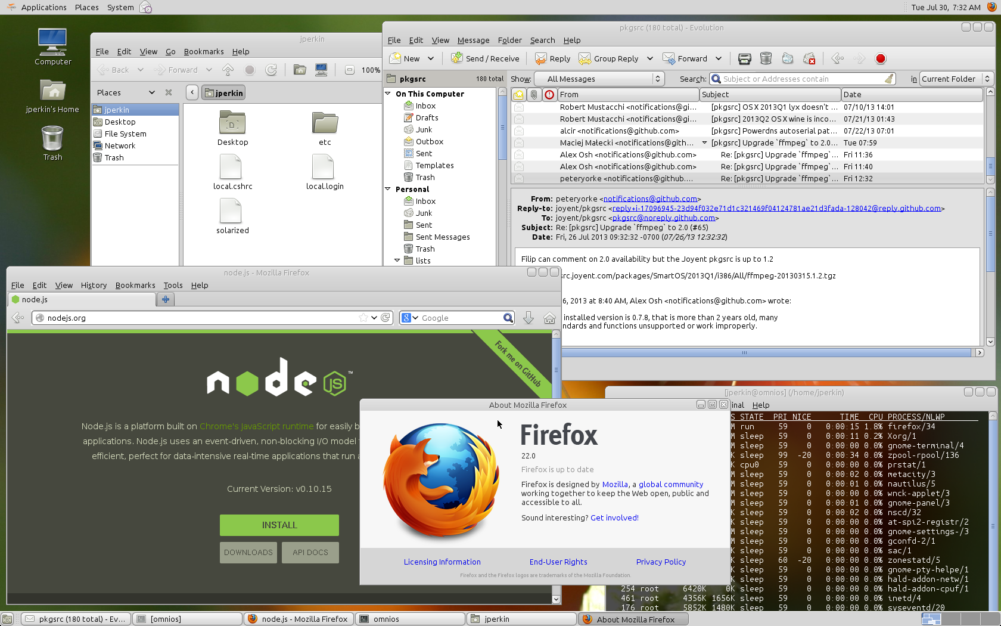Click the green INSTALL button on nodejs.org
The image size is (1001, 626).
click(279, 525)
